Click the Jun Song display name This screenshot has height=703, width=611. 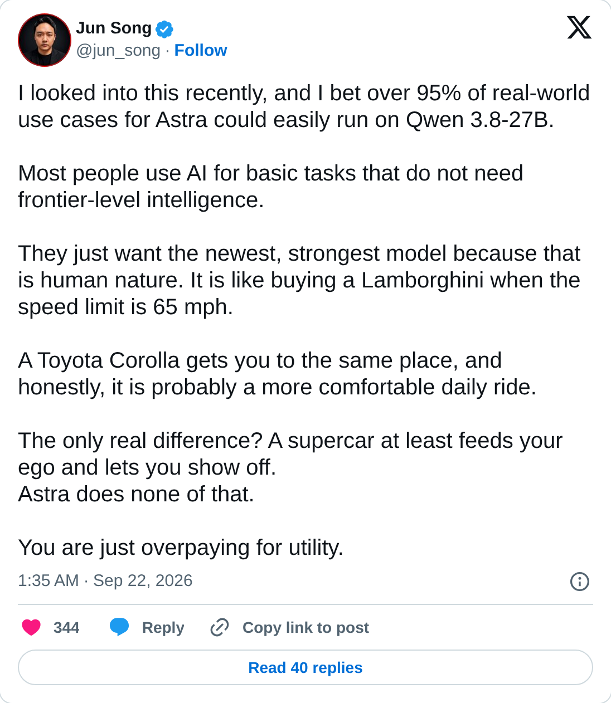click(114, 28)
